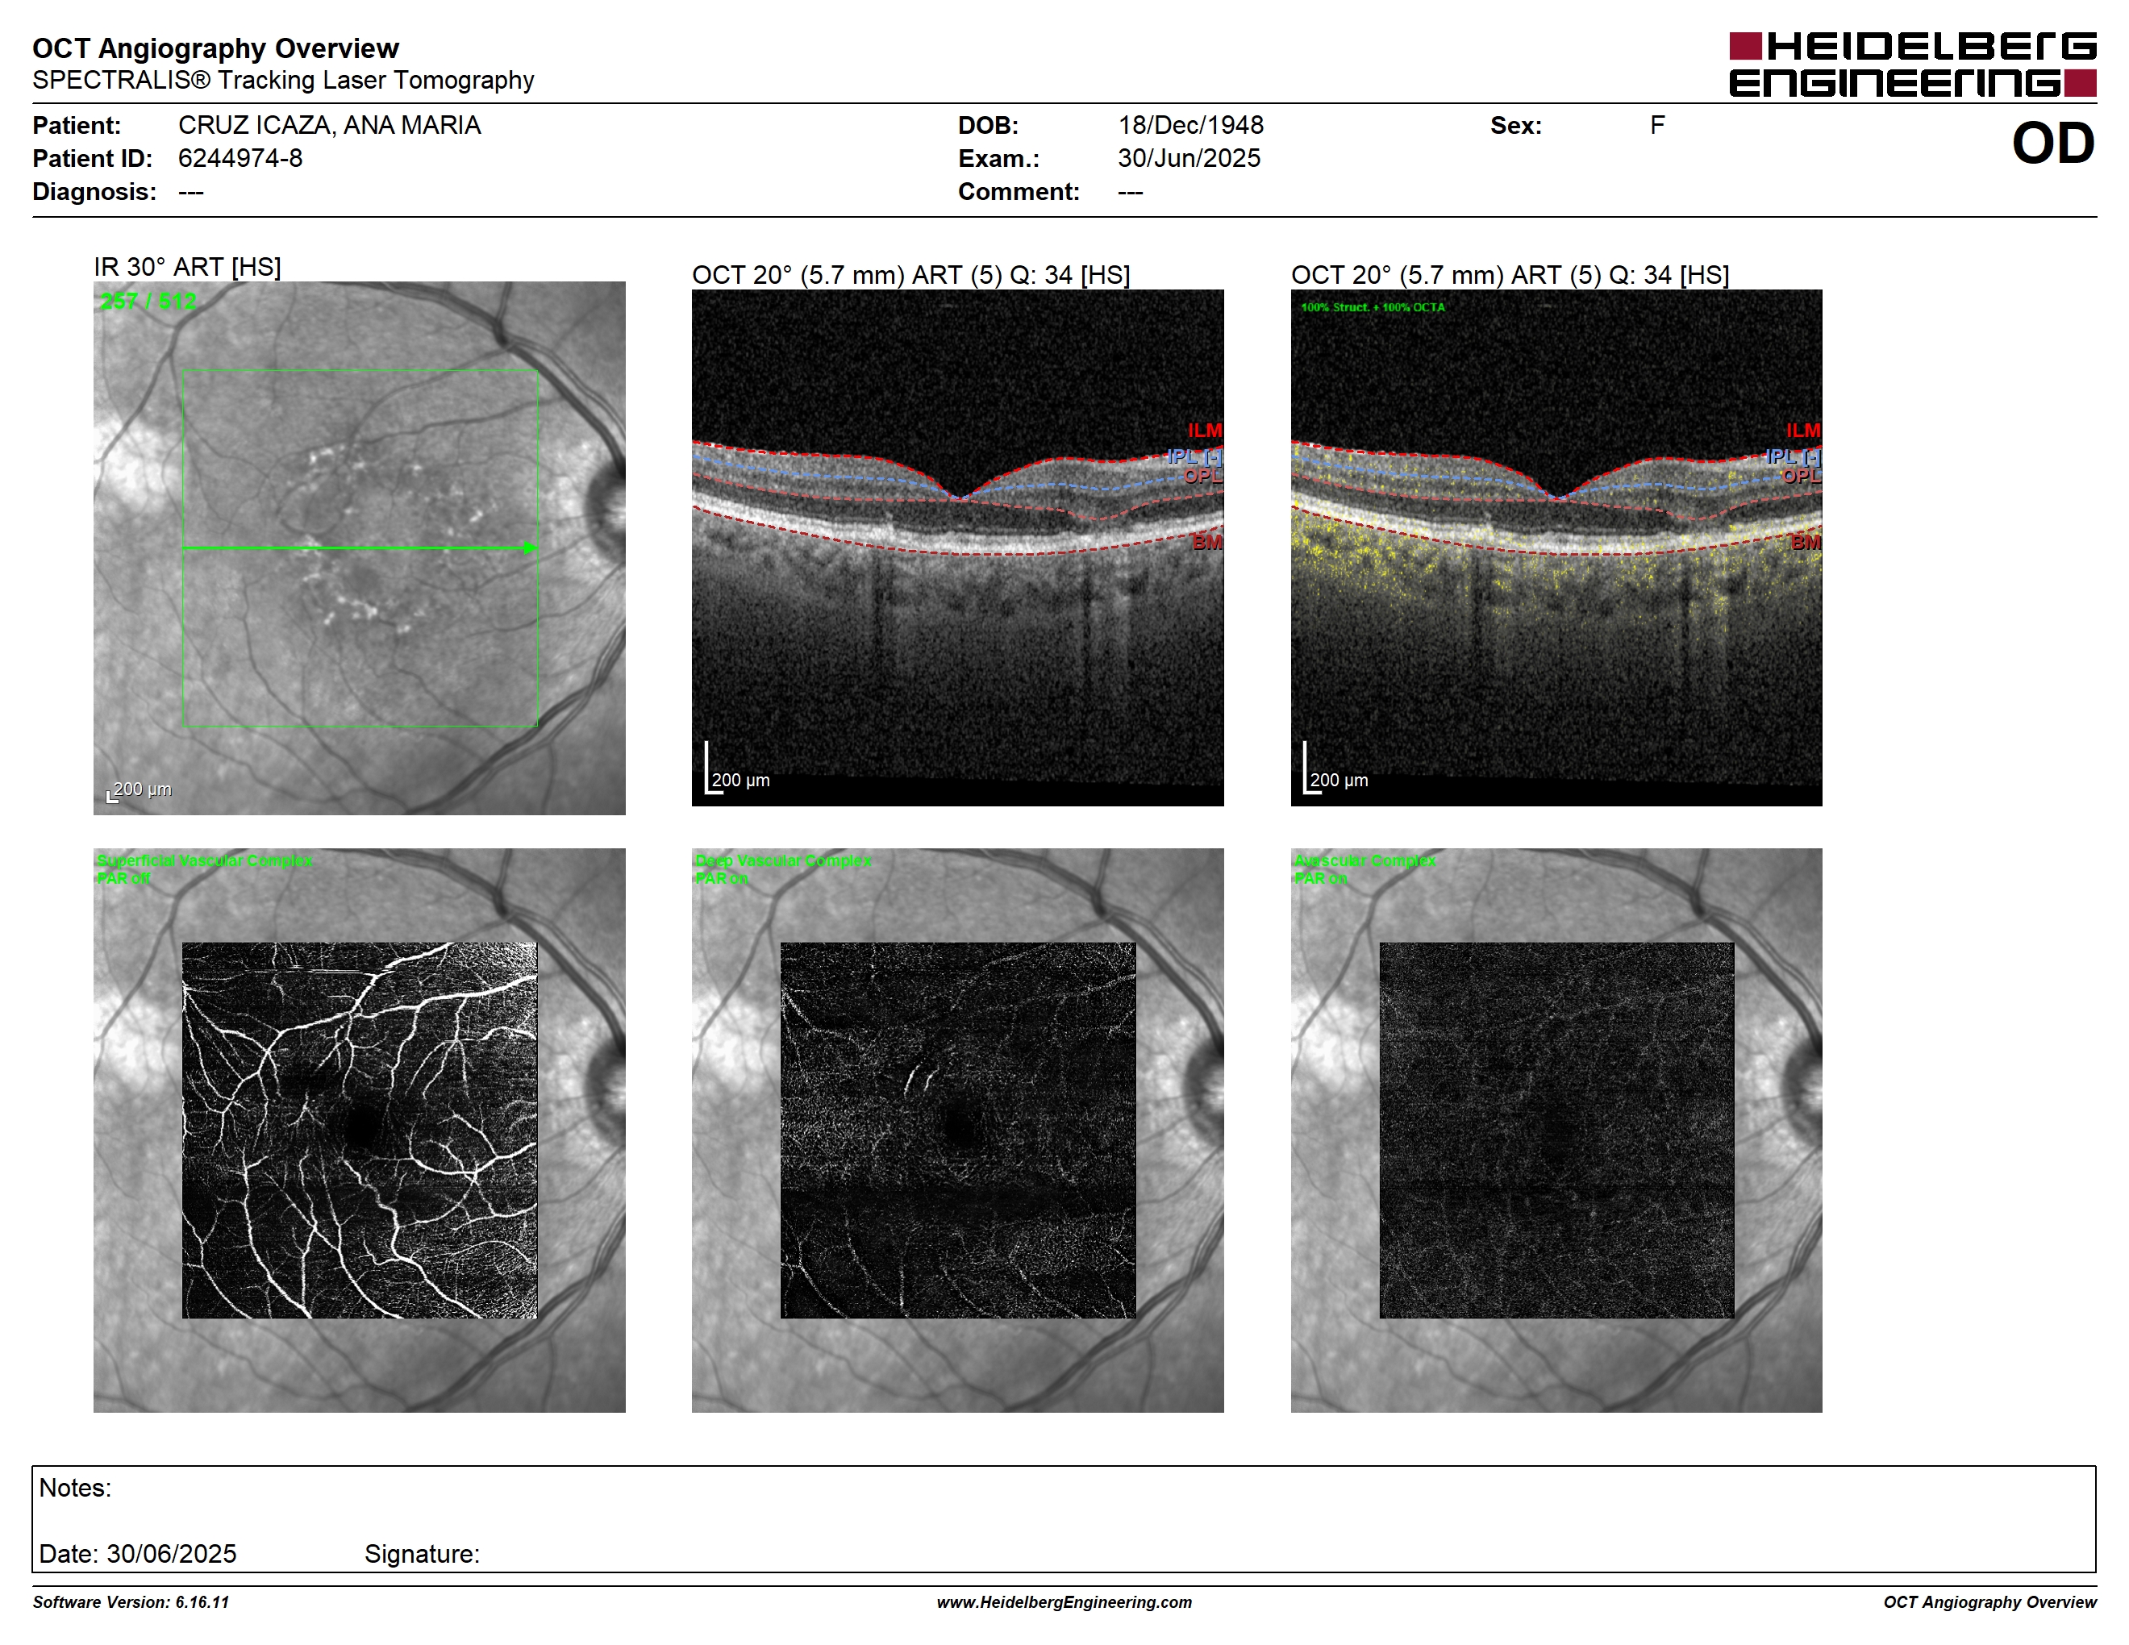The width and height of the screenshot is (2129, 1645).
Task: Click the green scan-line arrowhead on IR image
Action: tap(531, 548)
